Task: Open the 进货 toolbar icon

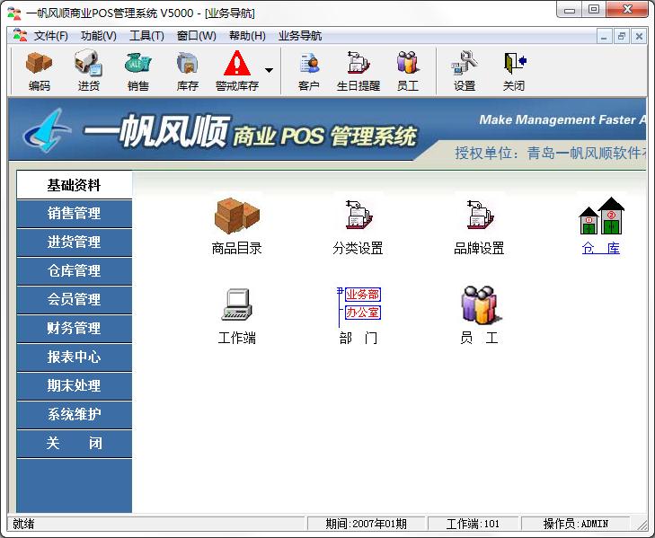Action: click(x=89, y=71)
